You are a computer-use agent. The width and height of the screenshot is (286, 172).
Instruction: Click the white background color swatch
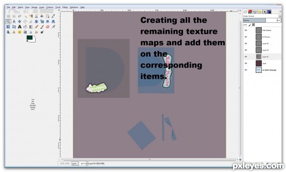pyautogui.click(x=34, y=40)
